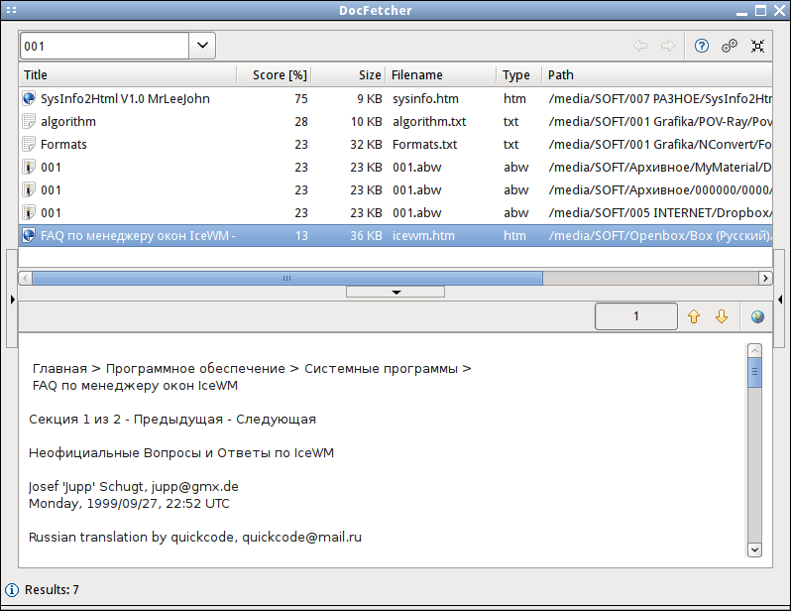Image resolution: width=791 pixels, height=611 pixels.
Task: Click the preview vertical scrollbar thumb
Action: (754, 373)
